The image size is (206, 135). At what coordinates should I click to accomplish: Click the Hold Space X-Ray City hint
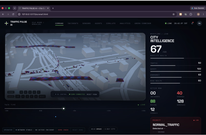pyautogui.click(x=103, y=129)
